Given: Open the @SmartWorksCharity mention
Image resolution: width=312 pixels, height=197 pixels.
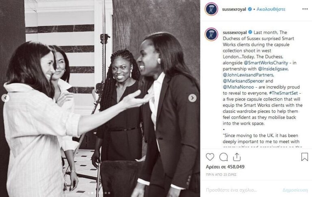Looking at the screenshot, I should point(266,63).
